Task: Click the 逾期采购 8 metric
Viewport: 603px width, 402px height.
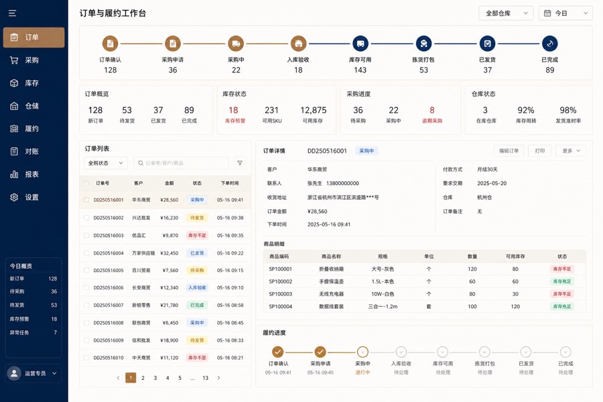Action: point(432,115)
